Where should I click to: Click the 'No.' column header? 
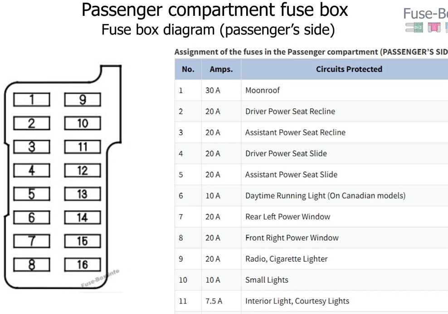(x=188, y=69)
